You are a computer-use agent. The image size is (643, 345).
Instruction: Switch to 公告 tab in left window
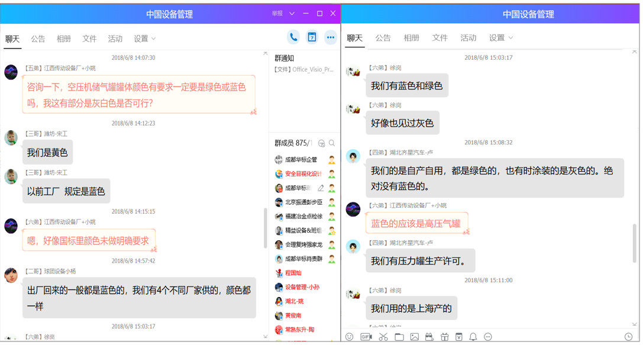click(38, 38)
